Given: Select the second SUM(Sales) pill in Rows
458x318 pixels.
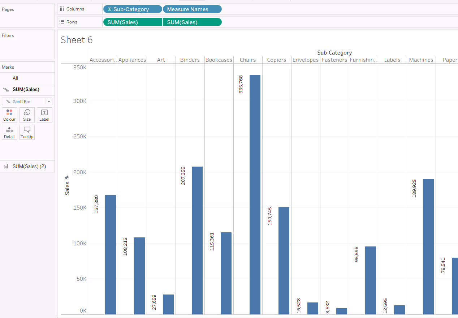Looking at the screenshot, I should coord(192,22).
